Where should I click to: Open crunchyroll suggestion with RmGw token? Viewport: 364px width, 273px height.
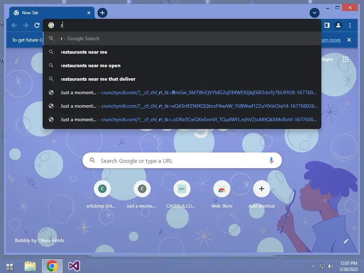point(182,92)
